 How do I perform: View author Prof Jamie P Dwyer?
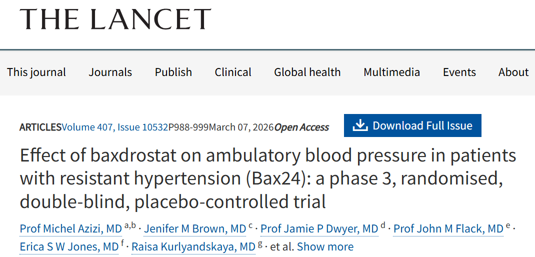(x=319, y=229)
